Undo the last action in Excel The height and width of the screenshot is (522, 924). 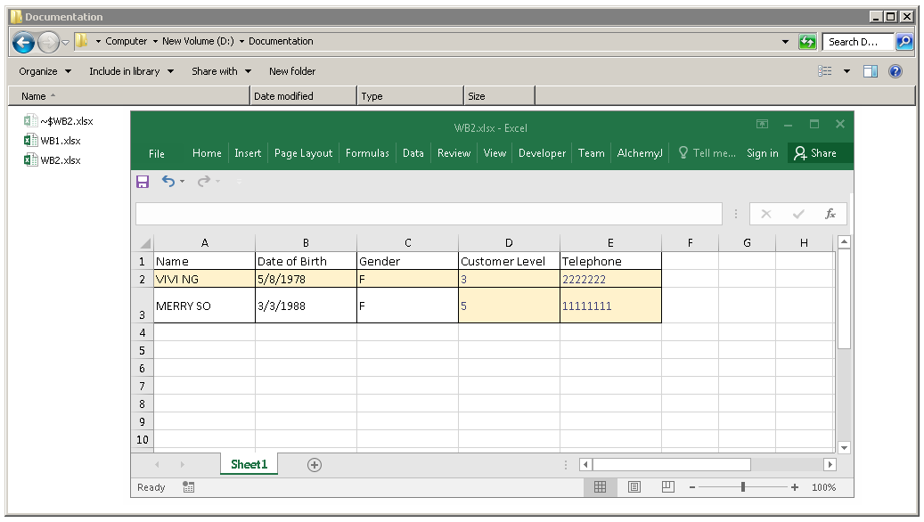pyautogui.click(x=168, y=182)
